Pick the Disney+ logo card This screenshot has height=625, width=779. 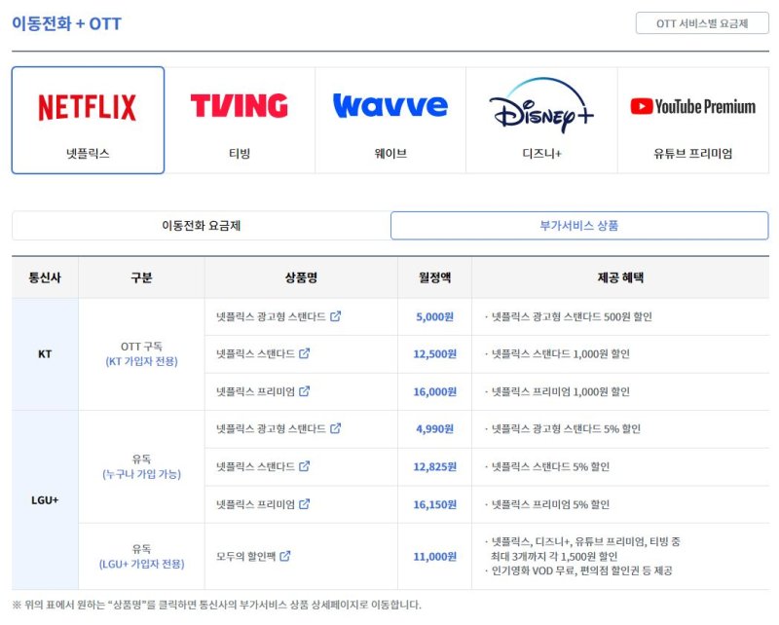coord(541,120)
